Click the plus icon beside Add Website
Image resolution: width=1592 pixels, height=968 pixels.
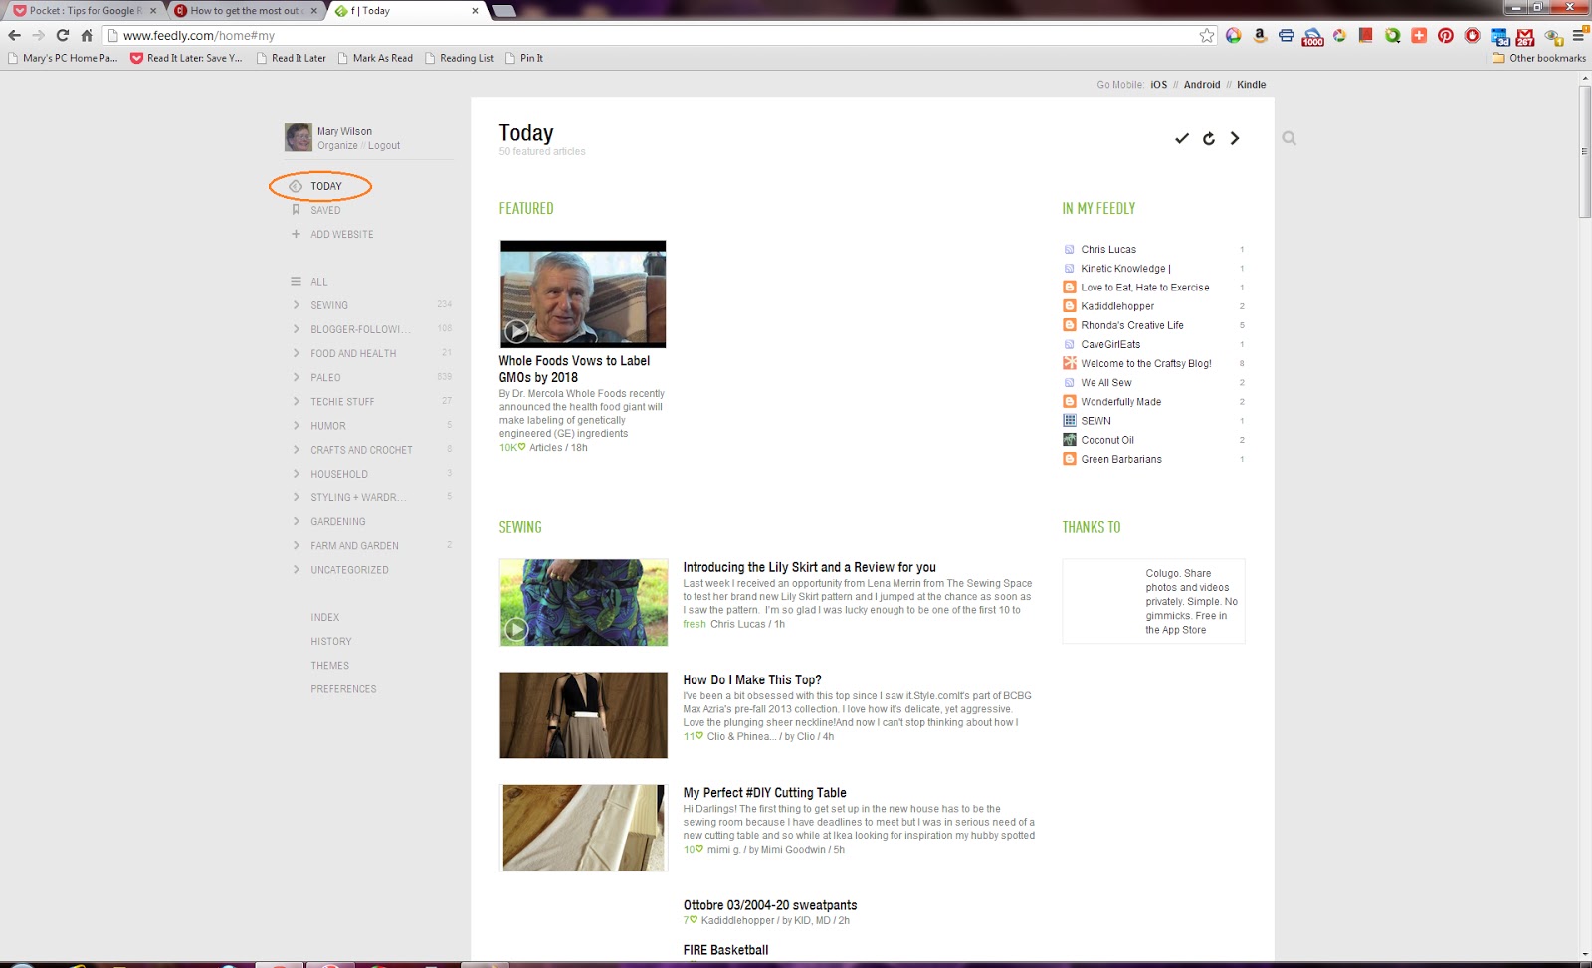coord(296,234)
